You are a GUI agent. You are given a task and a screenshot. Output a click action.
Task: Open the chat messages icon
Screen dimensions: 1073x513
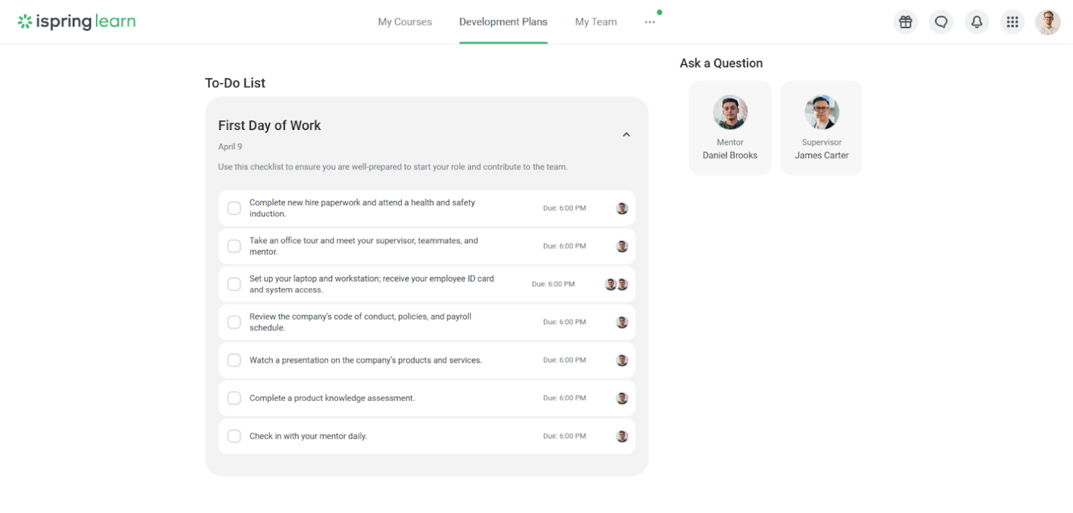941,22
